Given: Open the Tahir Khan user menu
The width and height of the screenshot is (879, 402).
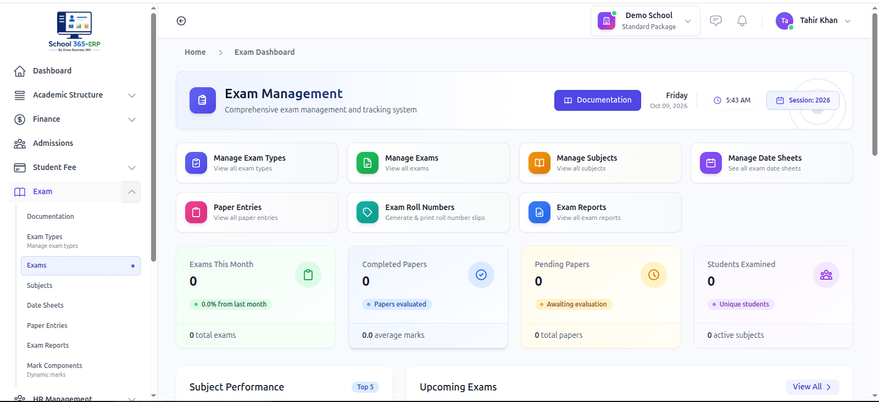Looking at the screenshot, I should tap(814, 21).
